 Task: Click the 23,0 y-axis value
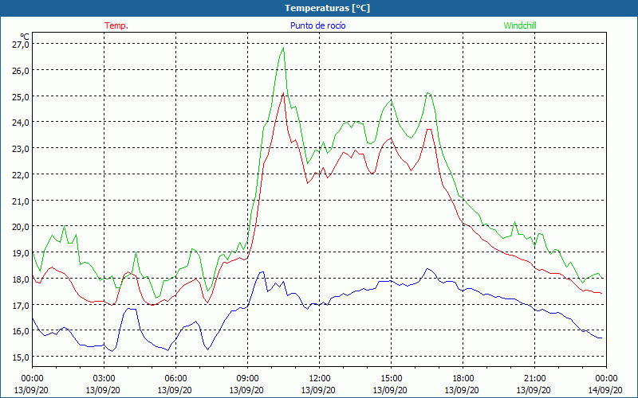coord(21,149)
